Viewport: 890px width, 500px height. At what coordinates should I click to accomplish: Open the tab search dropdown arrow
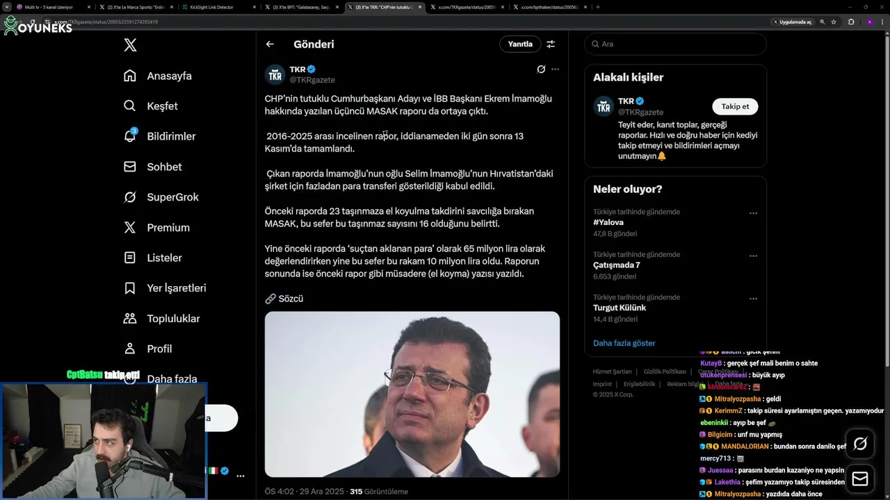tap(6, 7)
